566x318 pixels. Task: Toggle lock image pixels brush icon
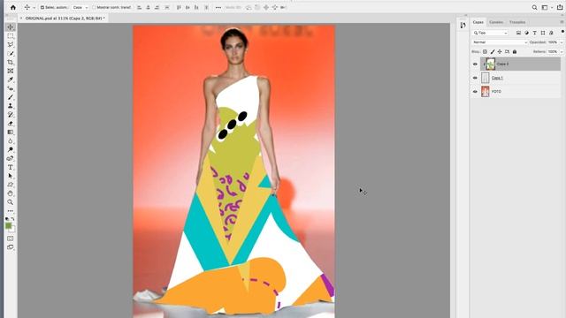(x=493, y=52)
